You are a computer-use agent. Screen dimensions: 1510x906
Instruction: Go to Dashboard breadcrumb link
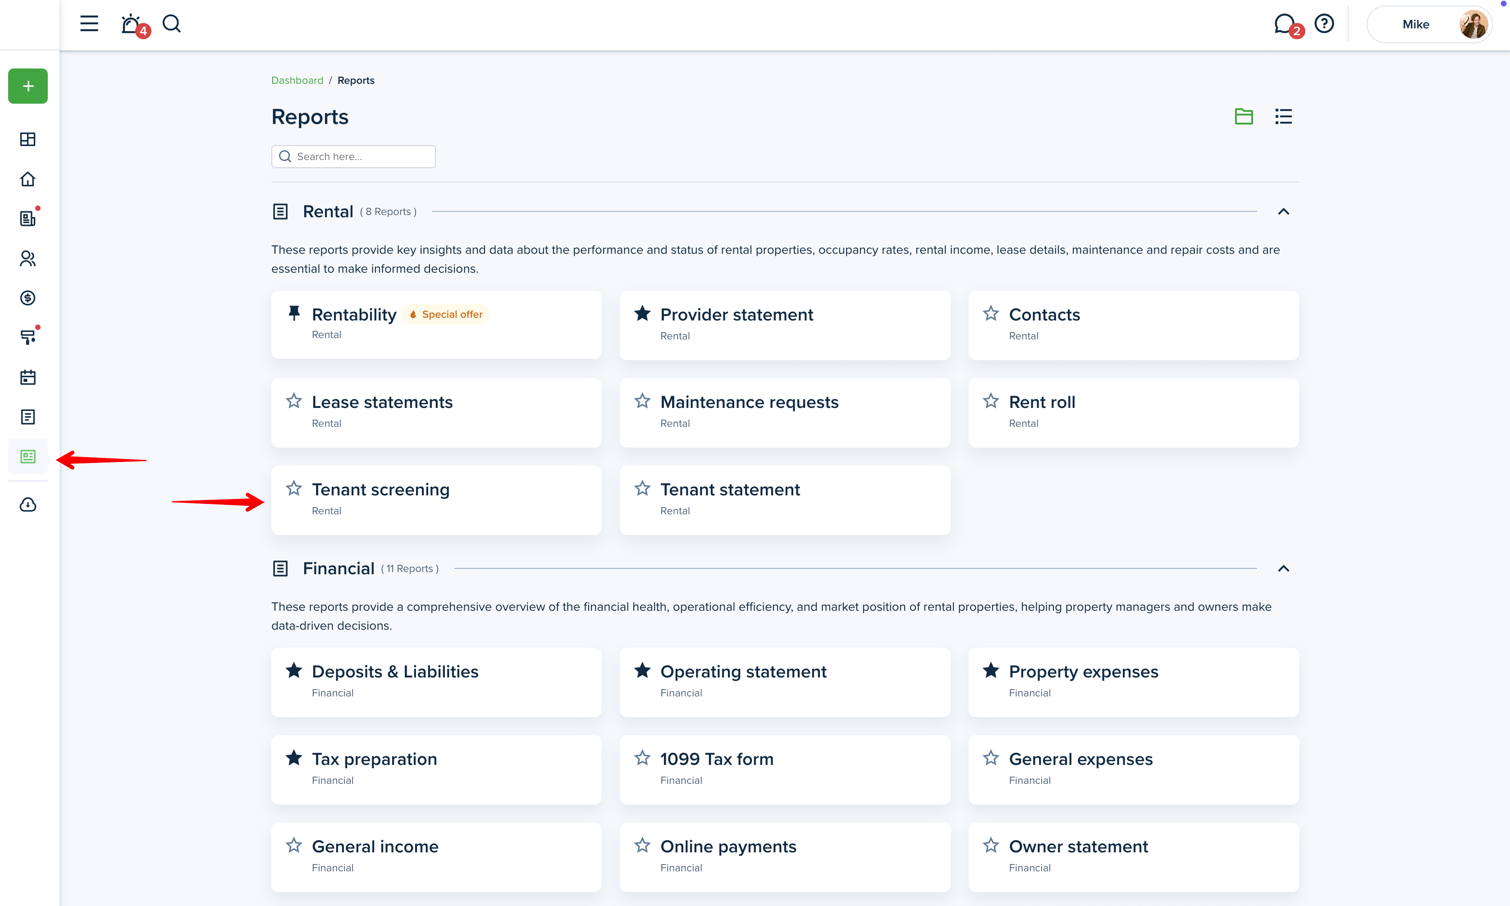tap(297, 81)
